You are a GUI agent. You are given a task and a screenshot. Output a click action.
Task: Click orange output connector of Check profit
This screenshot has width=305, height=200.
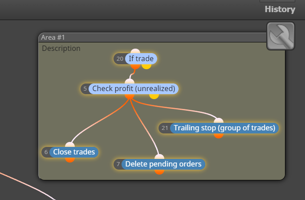130,96
